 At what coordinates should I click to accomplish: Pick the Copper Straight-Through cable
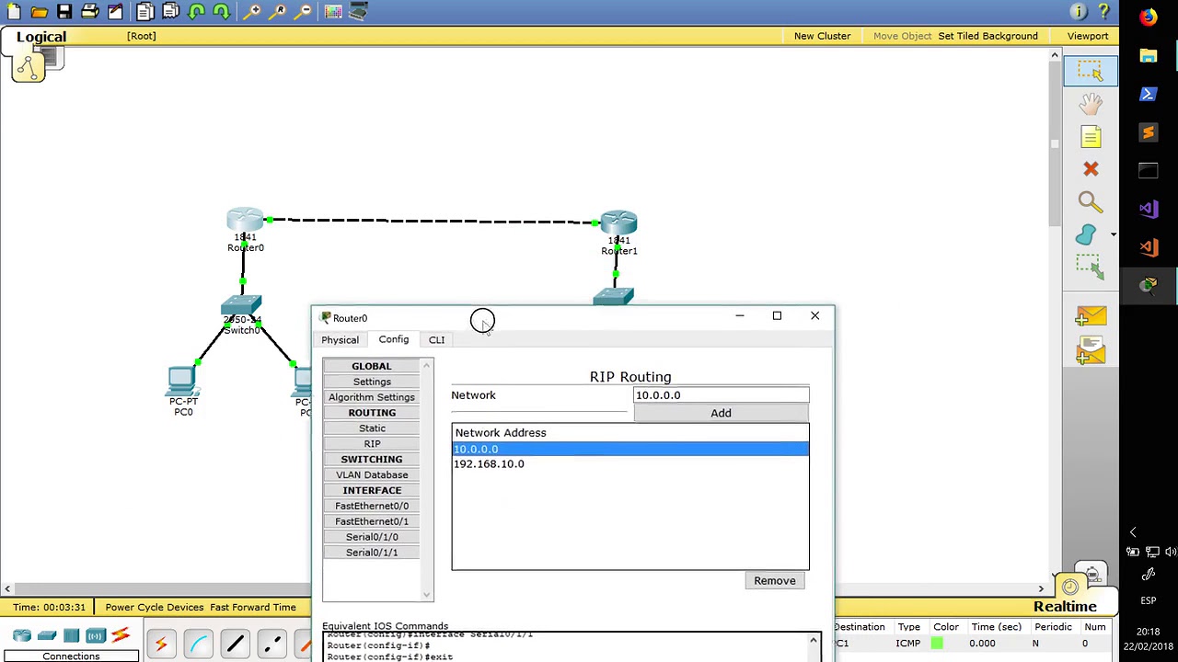point(235,645)
